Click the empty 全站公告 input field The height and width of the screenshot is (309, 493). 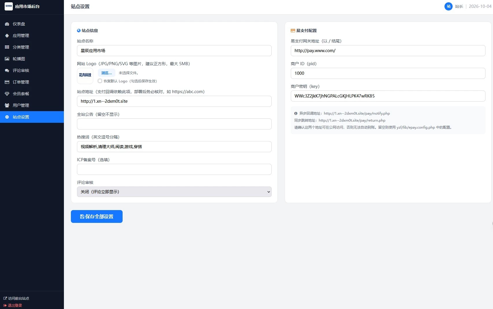point(174,124)
